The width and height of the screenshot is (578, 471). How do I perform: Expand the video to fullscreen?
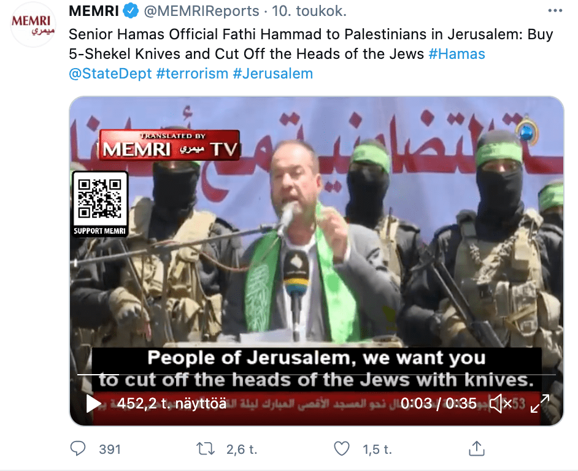(x=540, y=404)
